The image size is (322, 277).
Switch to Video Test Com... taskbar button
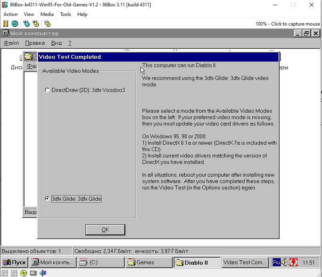(x=245, y=262)
